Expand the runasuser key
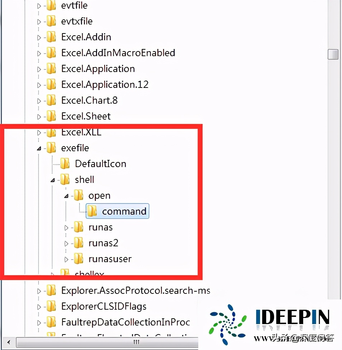The height and width of the screenshot is (350, 342). pos(66,259)
